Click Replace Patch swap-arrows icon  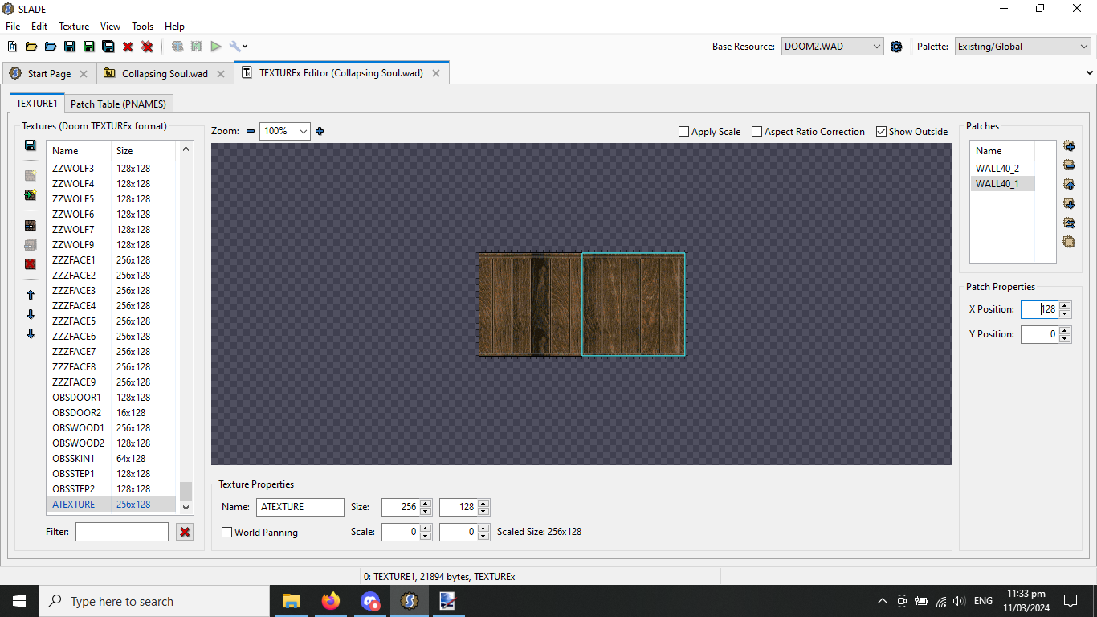pyautogui.click(x=1069, y=223)
